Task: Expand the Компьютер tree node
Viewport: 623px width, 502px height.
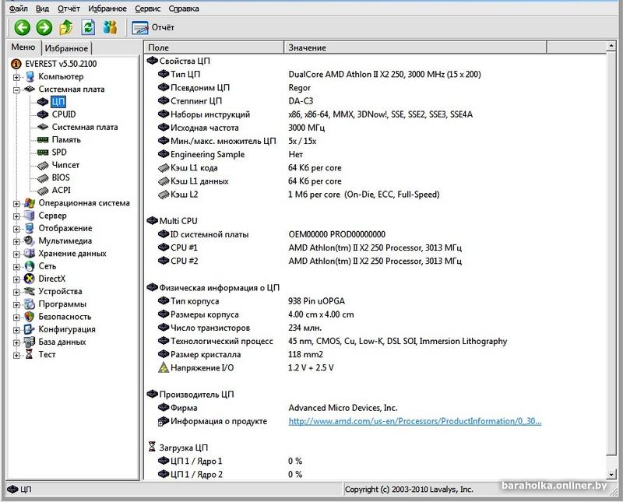Action: point(16,77)
